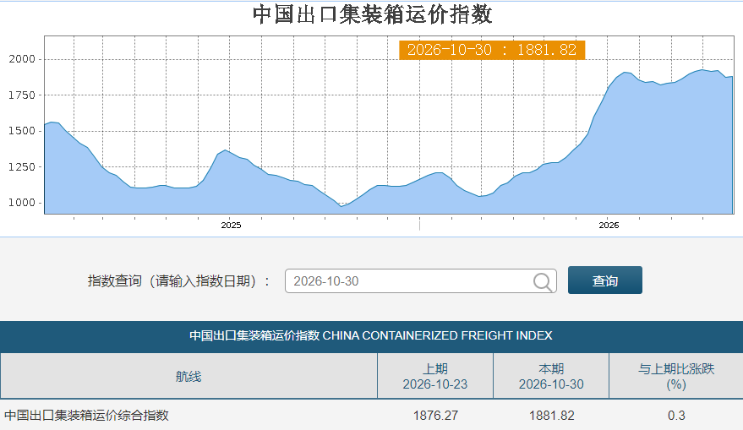Click the CHINA CONTAINERIZED FREIGHT INDEX table header

tap(371, 335)
